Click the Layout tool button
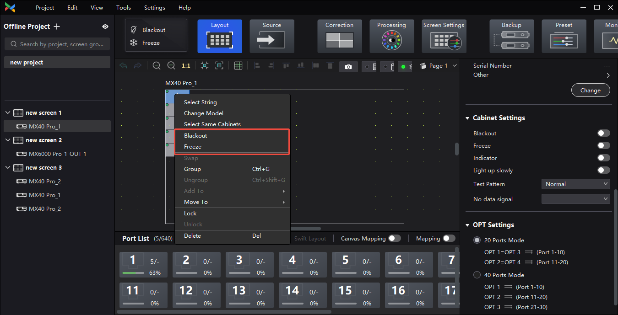 tap(220, 36)
